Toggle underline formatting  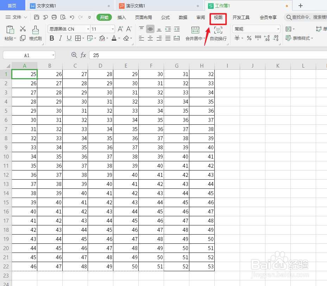click(x=69, y=38)
